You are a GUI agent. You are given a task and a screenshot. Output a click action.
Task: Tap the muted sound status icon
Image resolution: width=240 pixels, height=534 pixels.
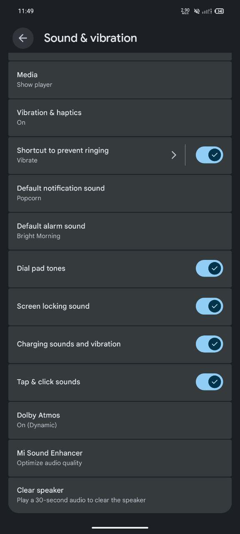pyautogui.click(x=197, y=11)
